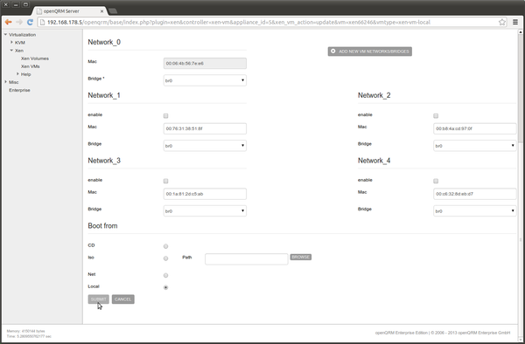This screenshot has width=525, height=344.
Task: Open the Network_4 Bridge dropdown
Action: (x=475, y=210)
